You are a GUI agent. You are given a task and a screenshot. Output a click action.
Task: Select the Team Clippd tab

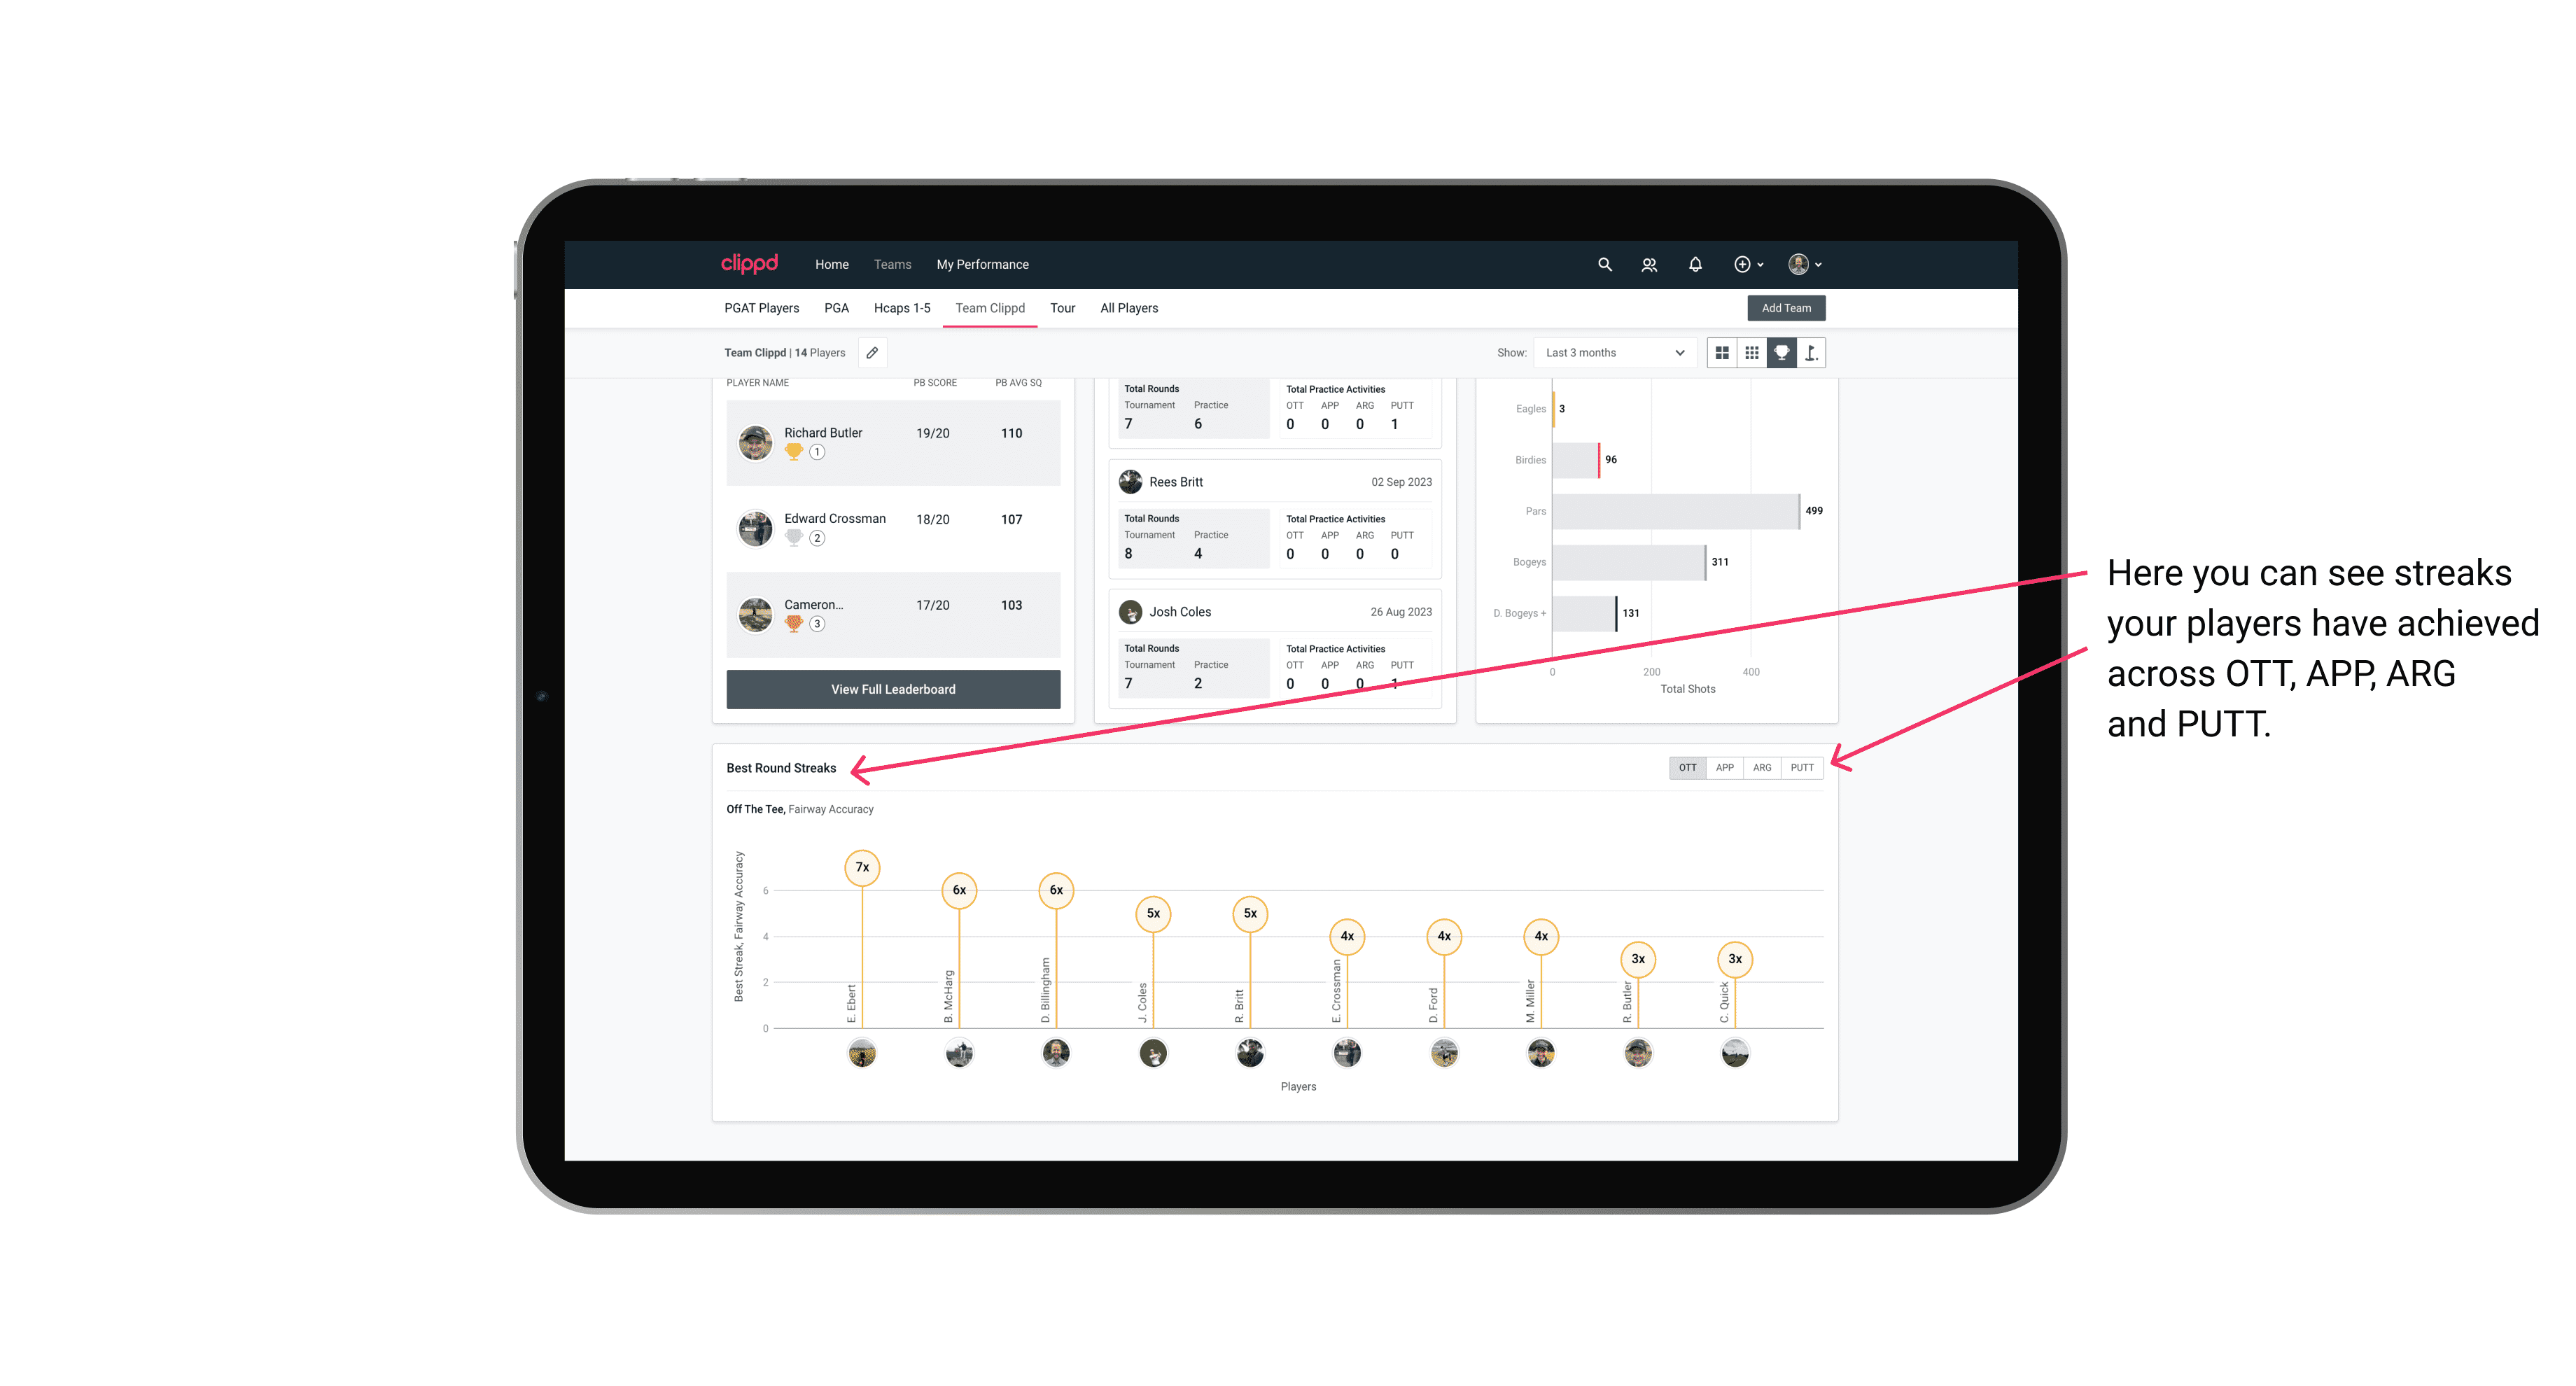991,307
